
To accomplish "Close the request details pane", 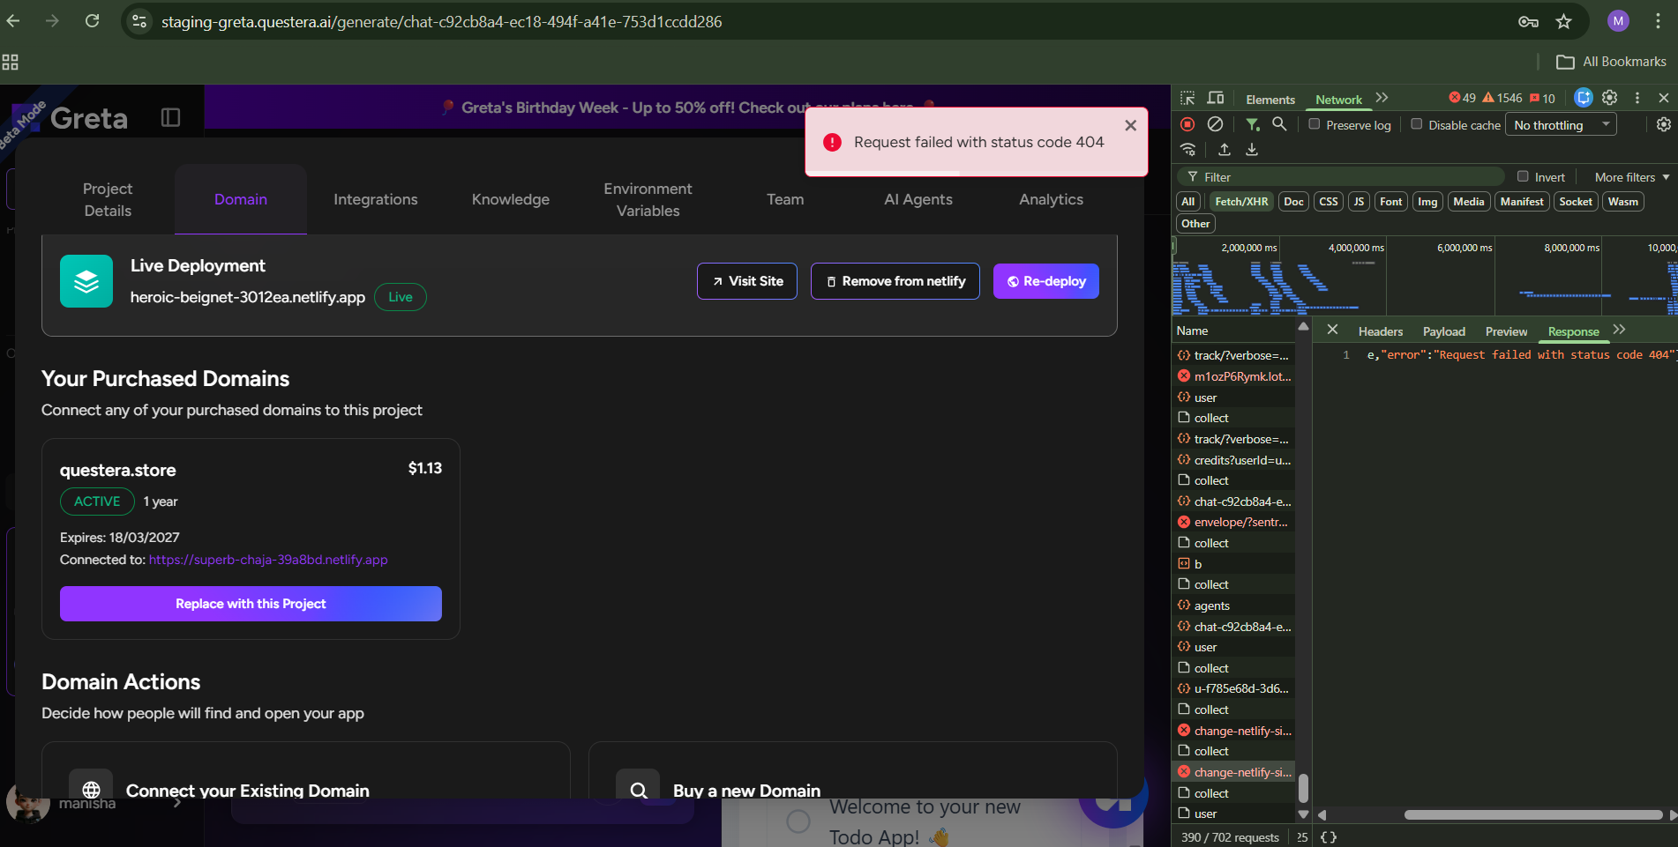I will (1332, 330).
